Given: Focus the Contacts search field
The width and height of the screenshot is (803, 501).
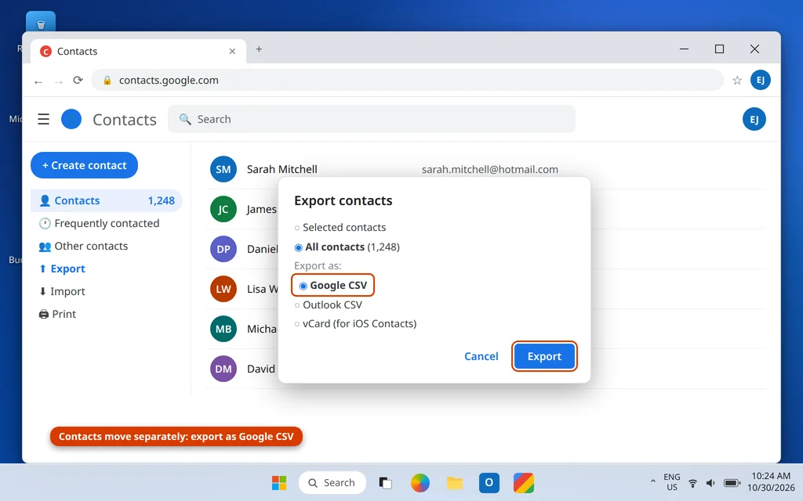Looking at the screenshot, I should (372, 119).
